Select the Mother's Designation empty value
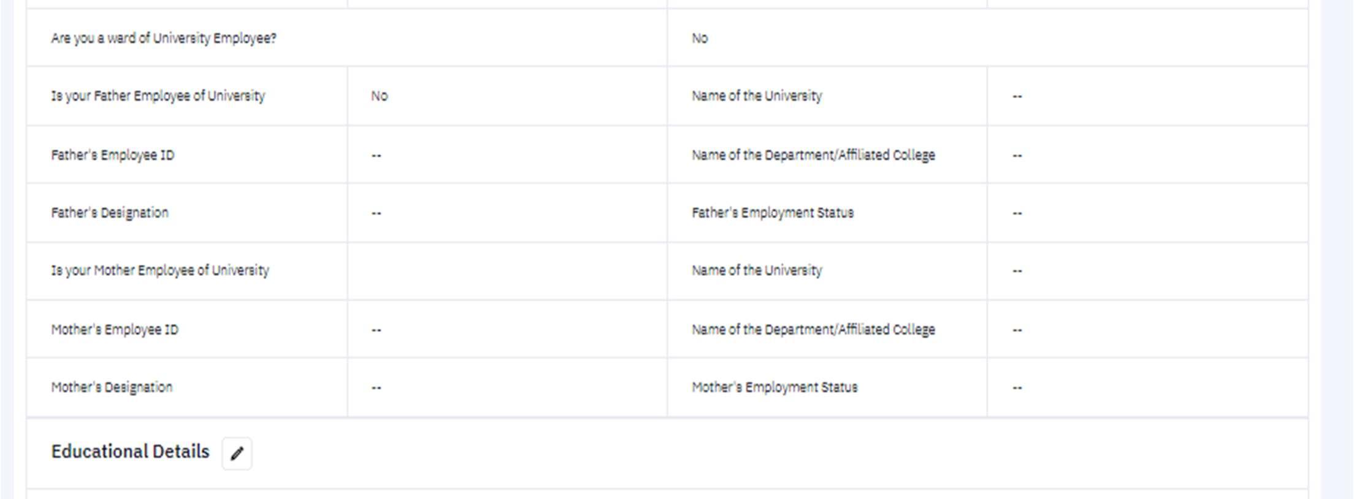The width and height of the screenshot is (1354, 499). [x=376, y=388]
